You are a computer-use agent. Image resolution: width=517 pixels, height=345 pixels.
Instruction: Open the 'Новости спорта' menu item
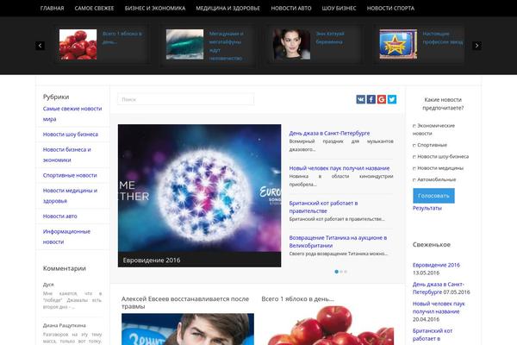[390, 9]
